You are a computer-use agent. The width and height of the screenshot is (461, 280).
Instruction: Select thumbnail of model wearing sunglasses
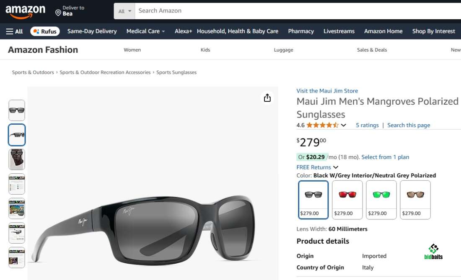(x=17, y=159)
